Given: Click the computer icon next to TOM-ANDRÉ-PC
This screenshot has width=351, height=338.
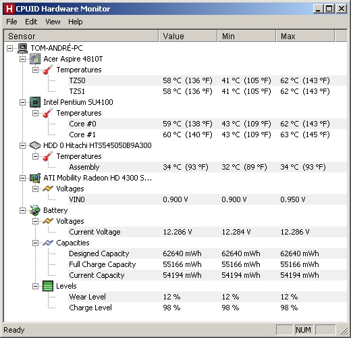Looking at the screenshot, I should (x=22, y=48).
